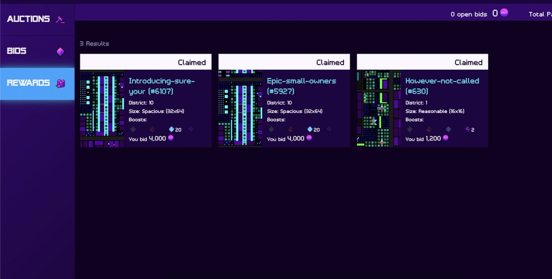Click the GHST token icon at top

[x=503, y=12]
